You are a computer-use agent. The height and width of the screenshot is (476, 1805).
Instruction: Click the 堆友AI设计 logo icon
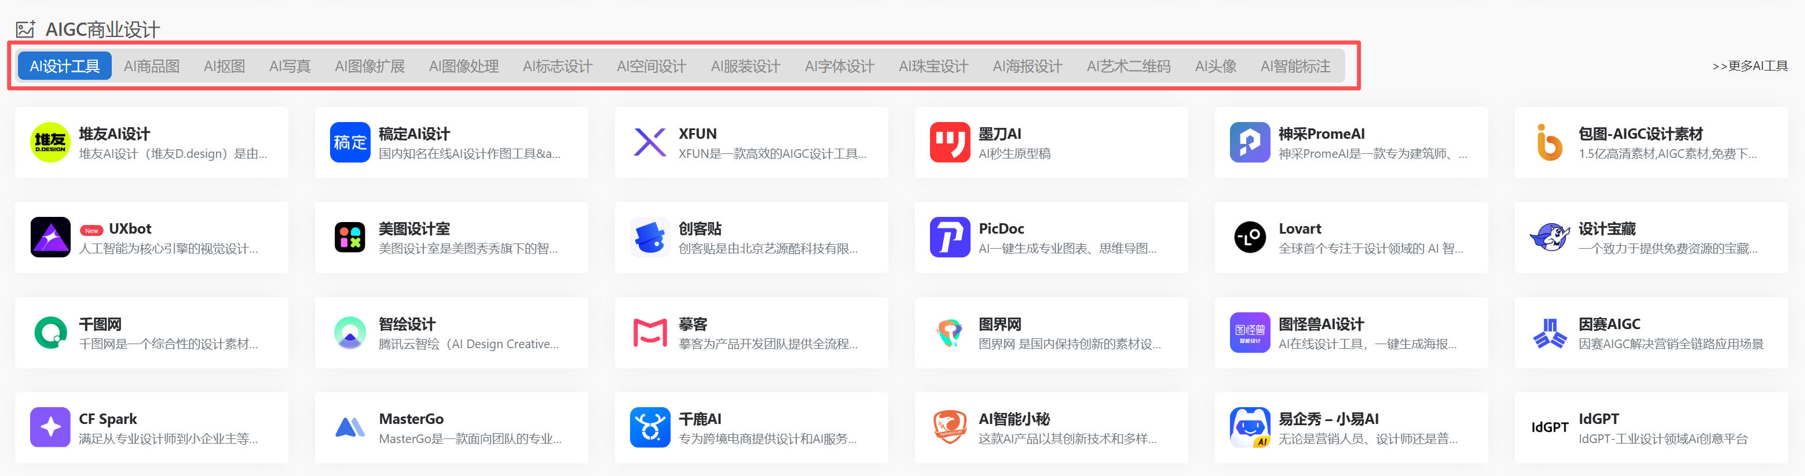pos(50,142)
